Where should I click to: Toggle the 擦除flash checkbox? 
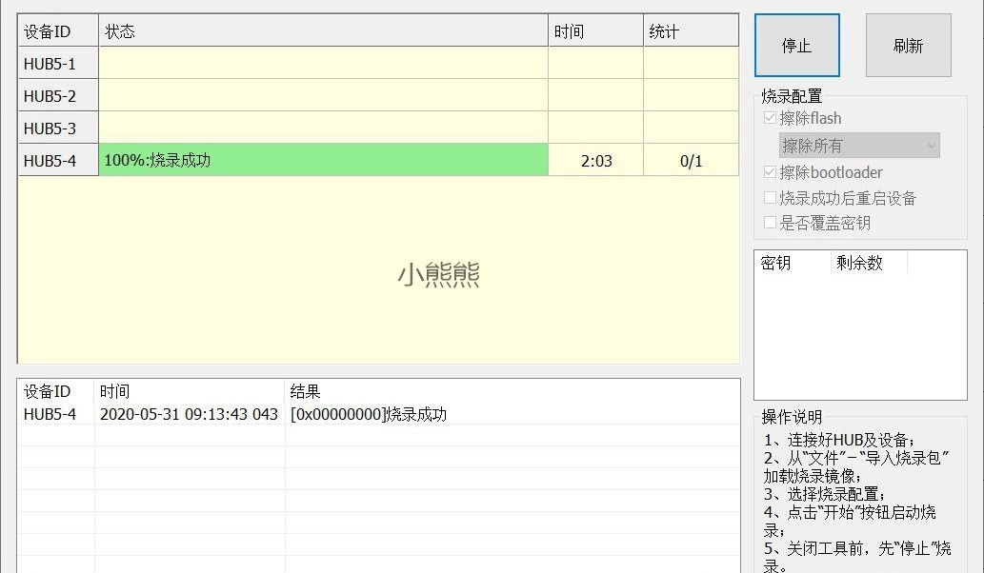pos(770,117)
